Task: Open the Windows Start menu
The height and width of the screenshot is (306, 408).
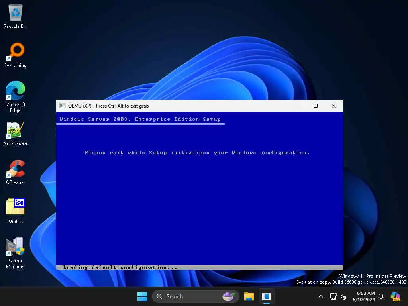Action: click(x=142, y=296)
